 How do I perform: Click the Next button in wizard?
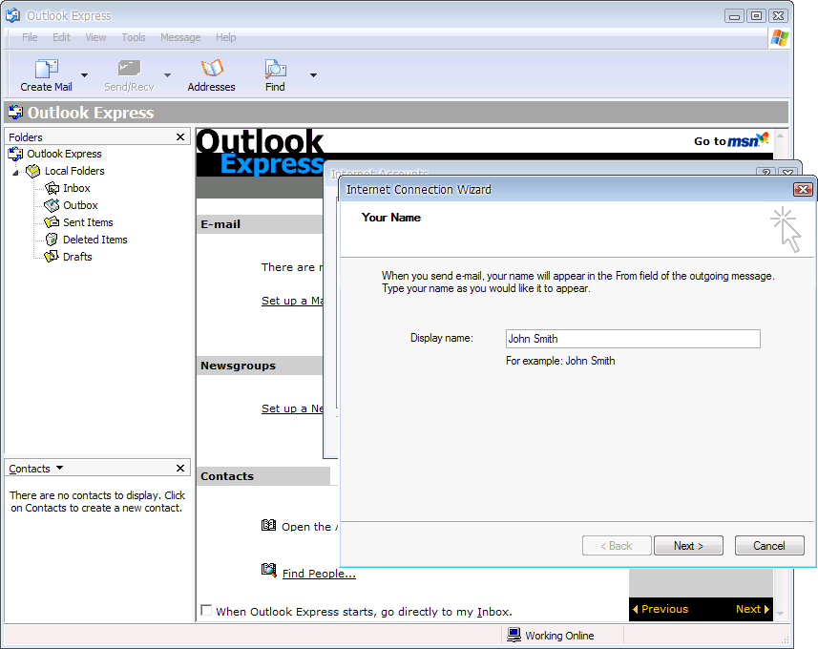688,546
